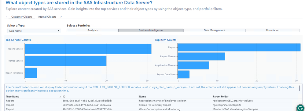This screenshot has height=111, width=305.
Task: Click '/gelcontent/GELCorp/HR/Analyses' folder cell
Action: click(233, 101)
